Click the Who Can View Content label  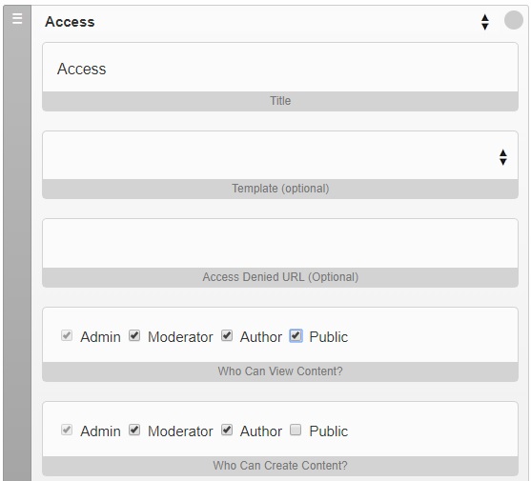coord(280,371)
